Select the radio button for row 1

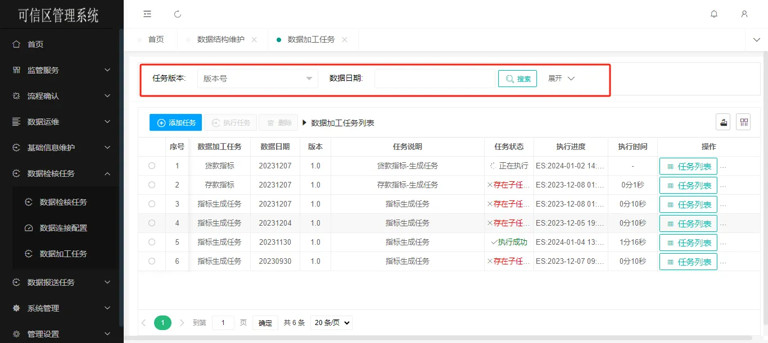[x=152, y=166]
